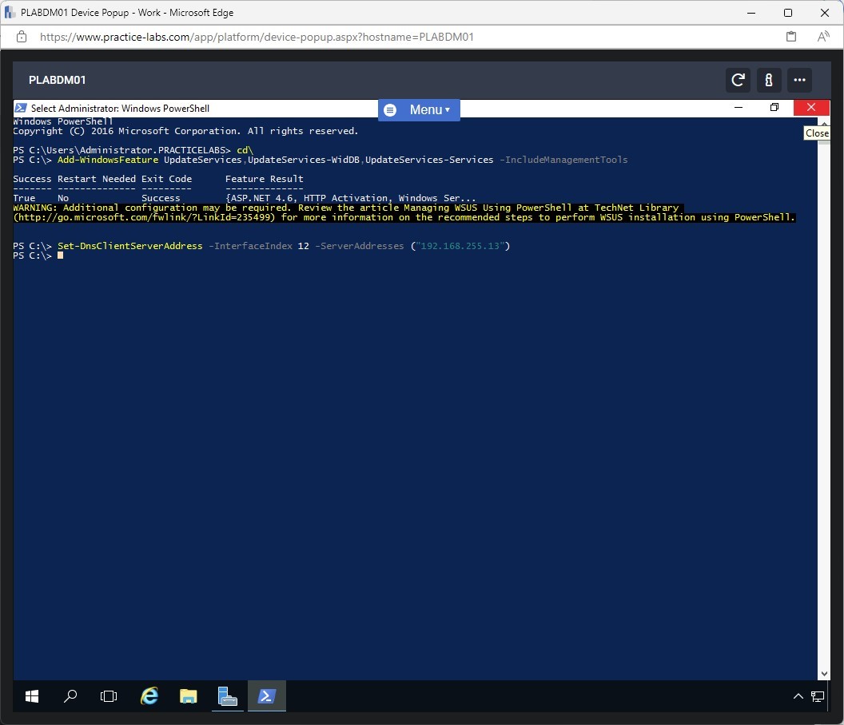Show hidden system tray icons
844x725 pixels.
point(798,696)
